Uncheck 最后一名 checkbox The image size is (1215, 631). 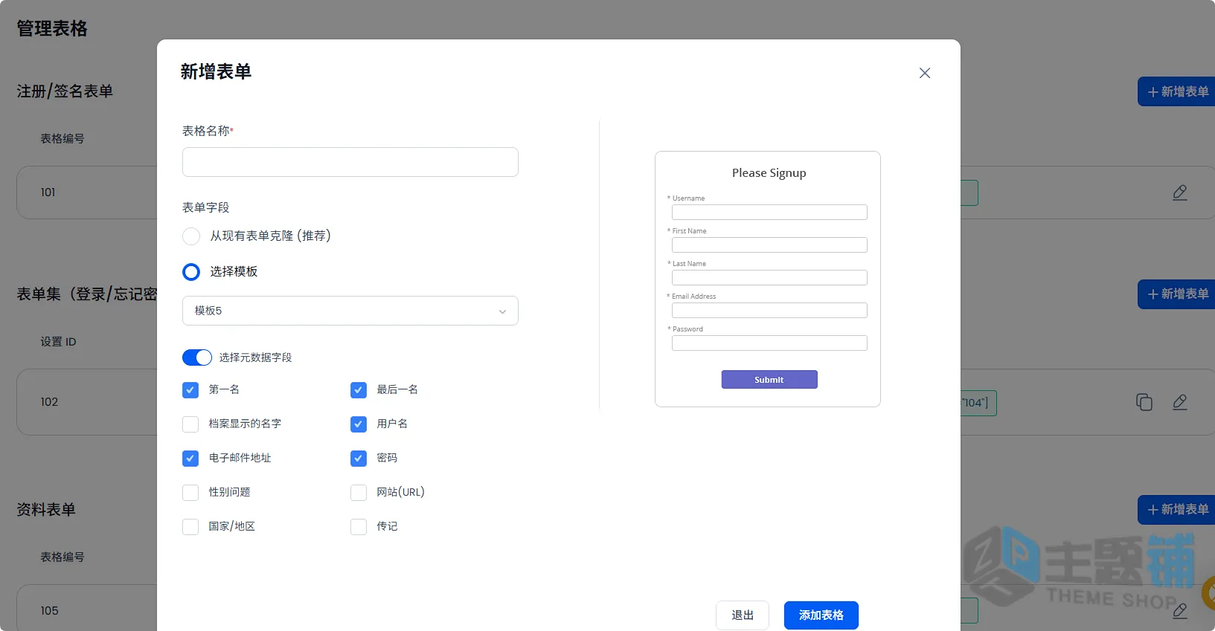[x=359, y=390]
